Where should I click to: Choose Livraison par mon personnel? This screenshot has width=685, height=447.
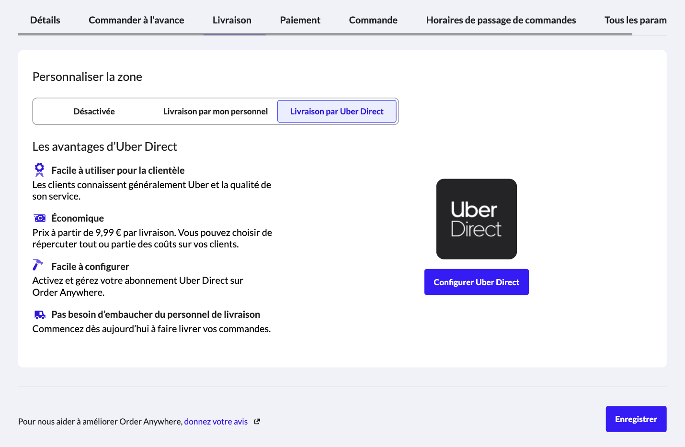216,112
